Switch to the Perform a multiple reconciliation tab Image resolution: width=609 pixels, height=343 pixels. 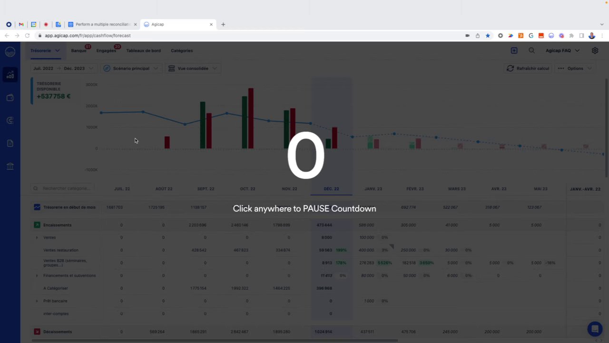[102, 24]
